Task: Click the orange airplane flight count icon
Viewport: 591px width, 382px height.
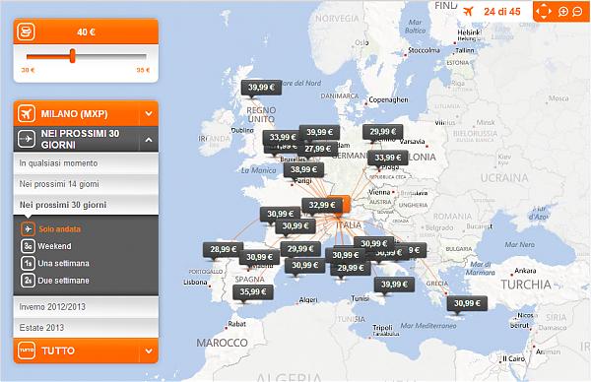Action: 468,11
